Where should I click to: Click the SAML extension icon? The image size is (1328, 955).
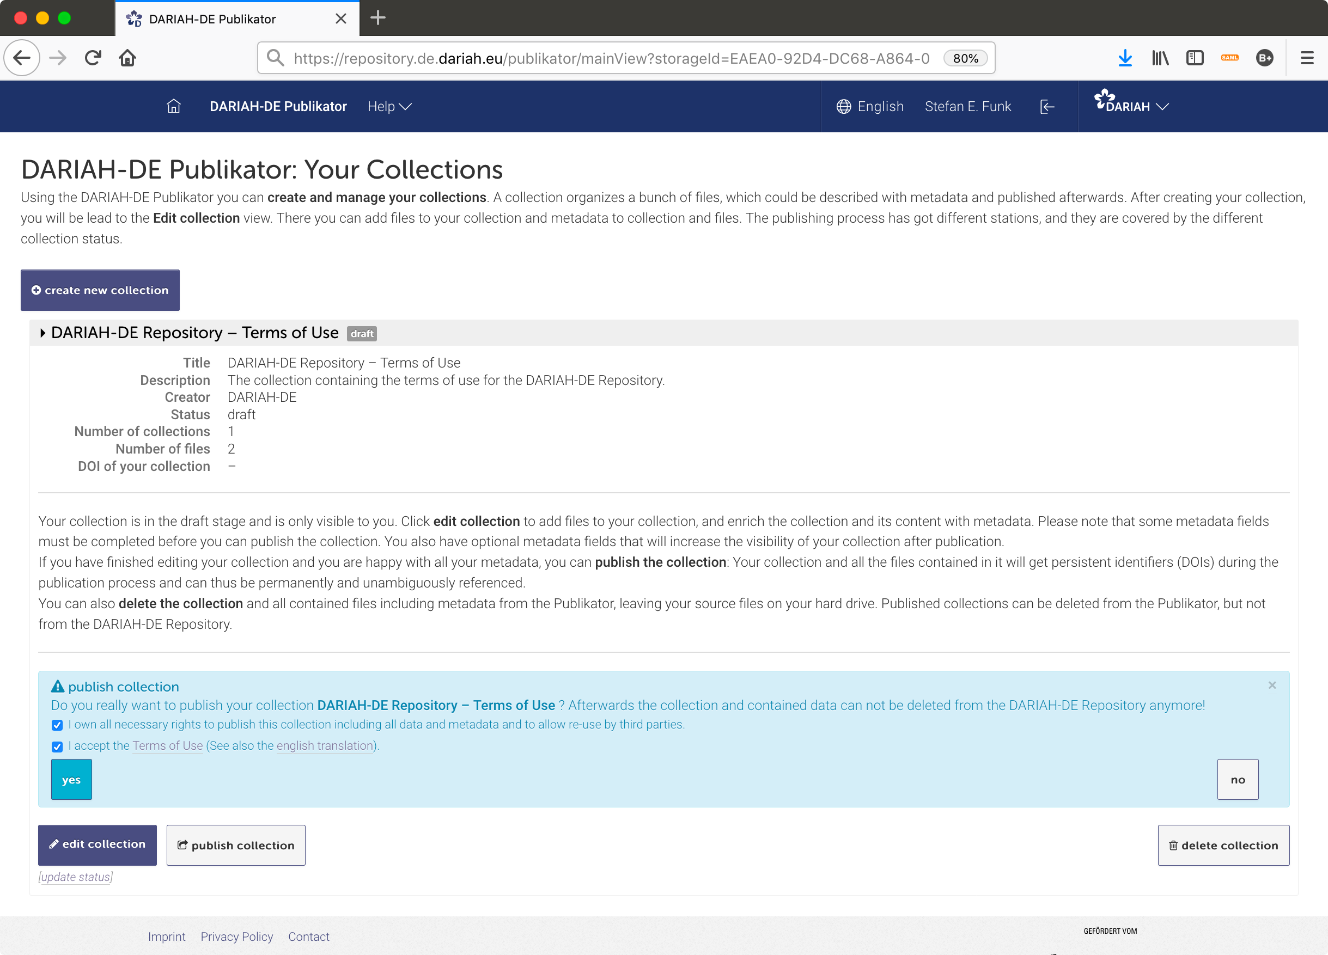[x=1229, y=58]
